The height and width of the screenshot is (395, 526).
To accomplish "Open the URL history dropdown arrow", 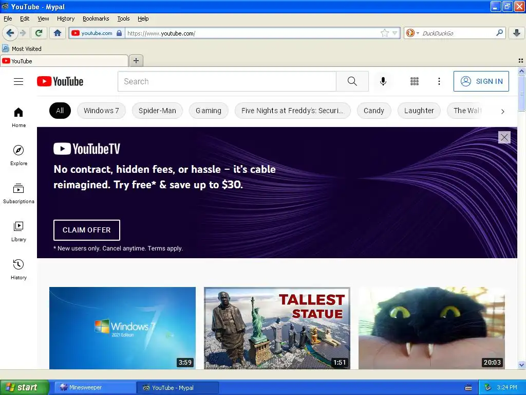I will 395,33.
